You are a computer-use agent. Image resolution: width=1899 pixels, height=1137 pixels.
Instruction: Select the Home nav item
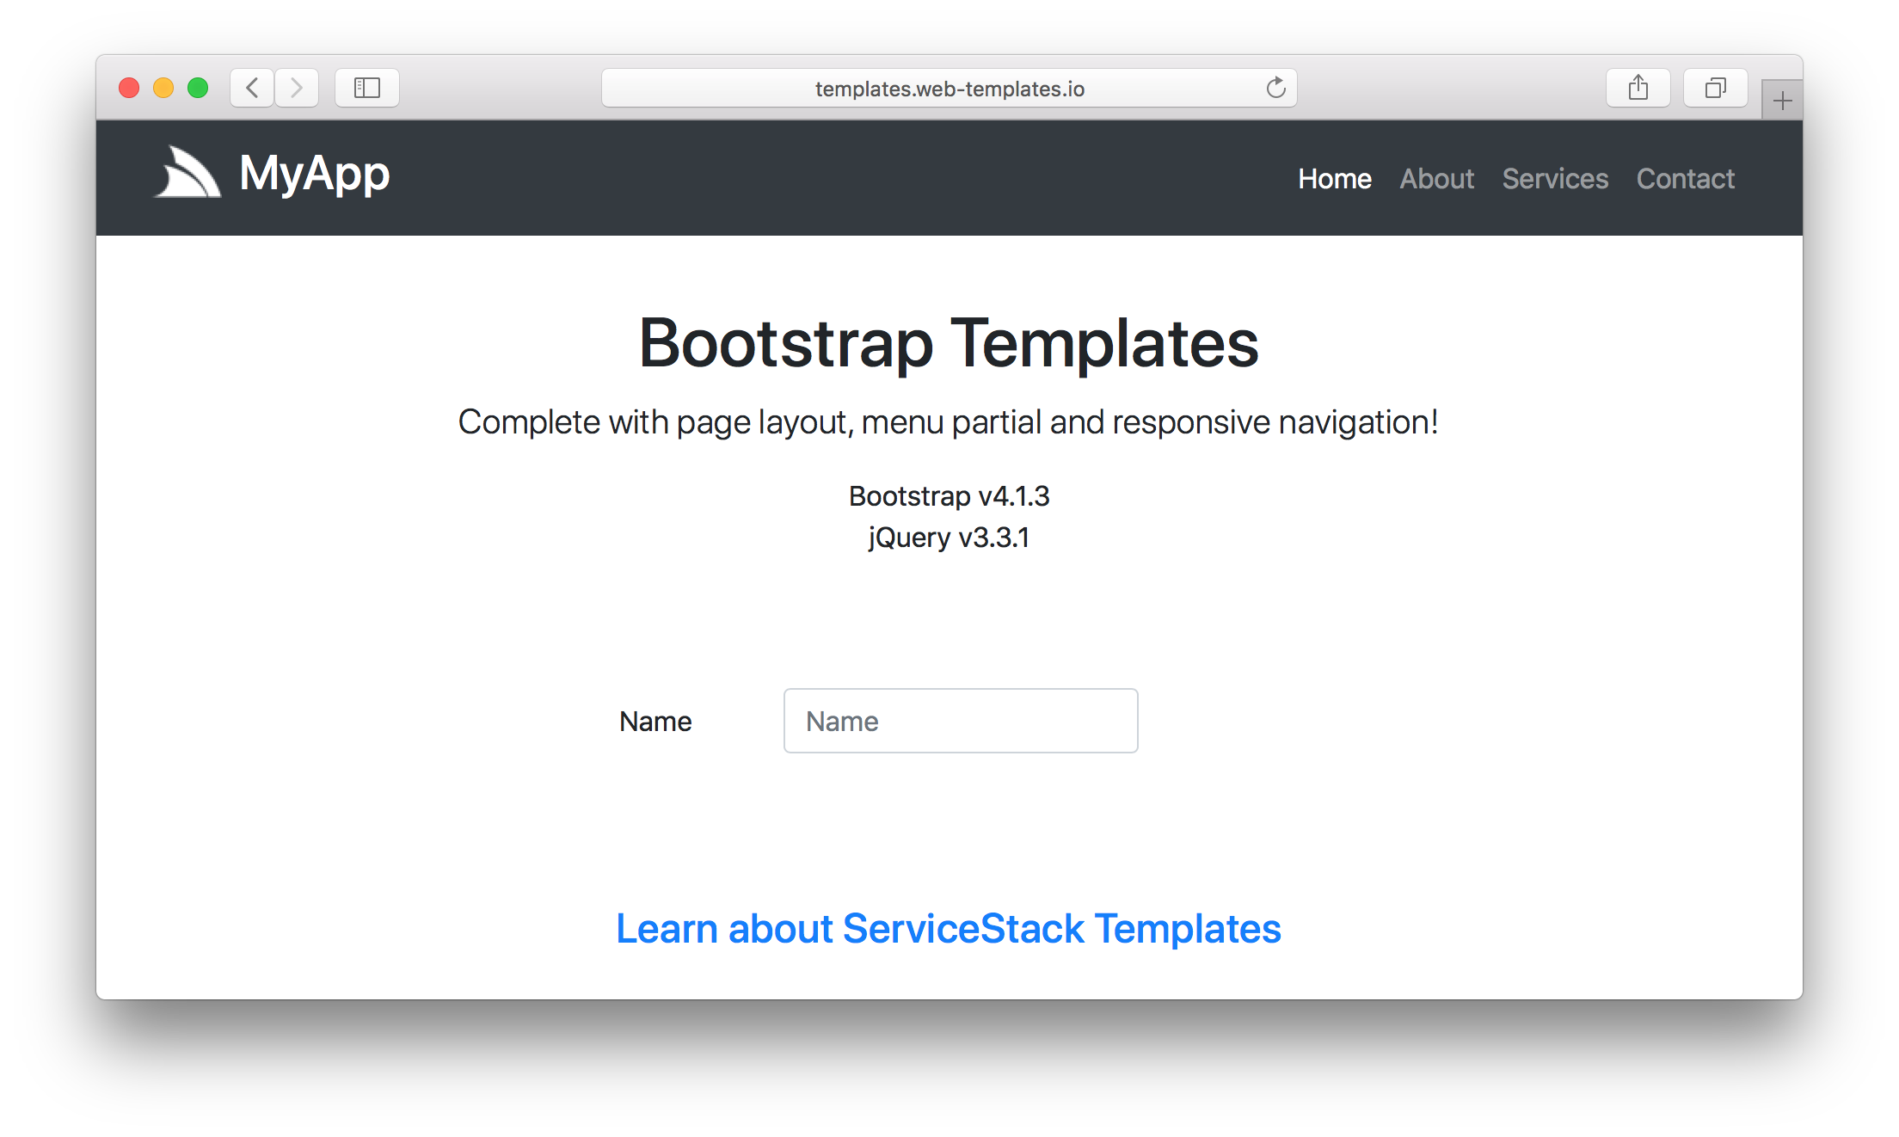pyautogui.click(x=1334, y=179)
